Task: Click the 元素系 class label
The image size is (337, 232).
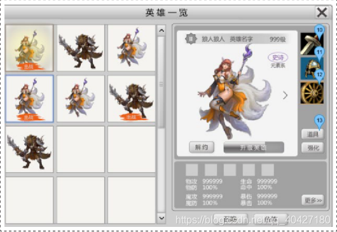Action: coord(278,65)
